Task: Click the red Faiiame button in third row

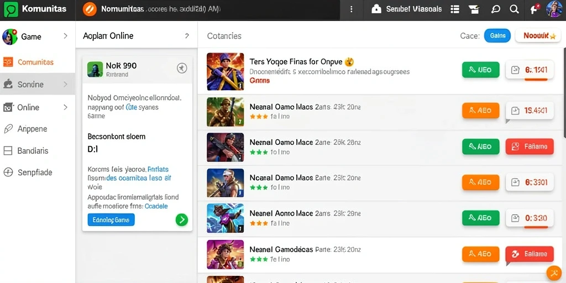Action: [530, 146]
